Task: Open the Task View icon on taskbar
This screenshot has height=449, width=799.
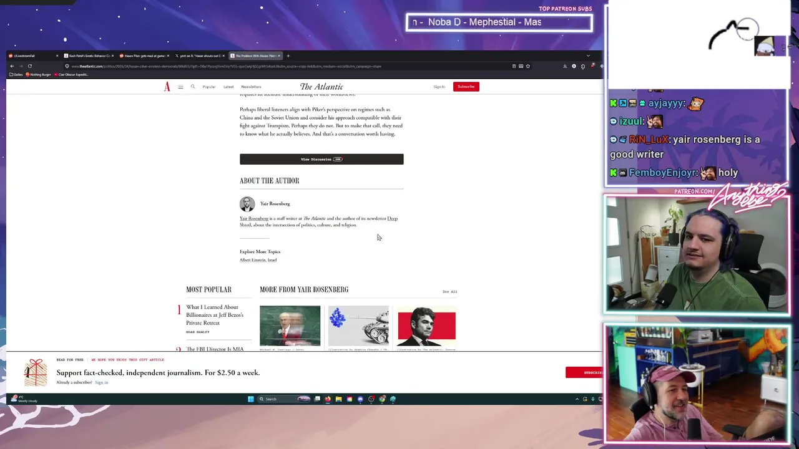Action: (x=317, y=399)
